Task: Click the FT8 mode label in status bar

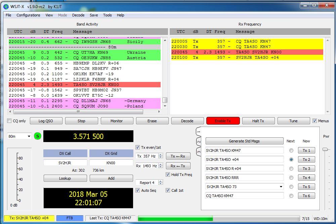Action: (70, 218)
